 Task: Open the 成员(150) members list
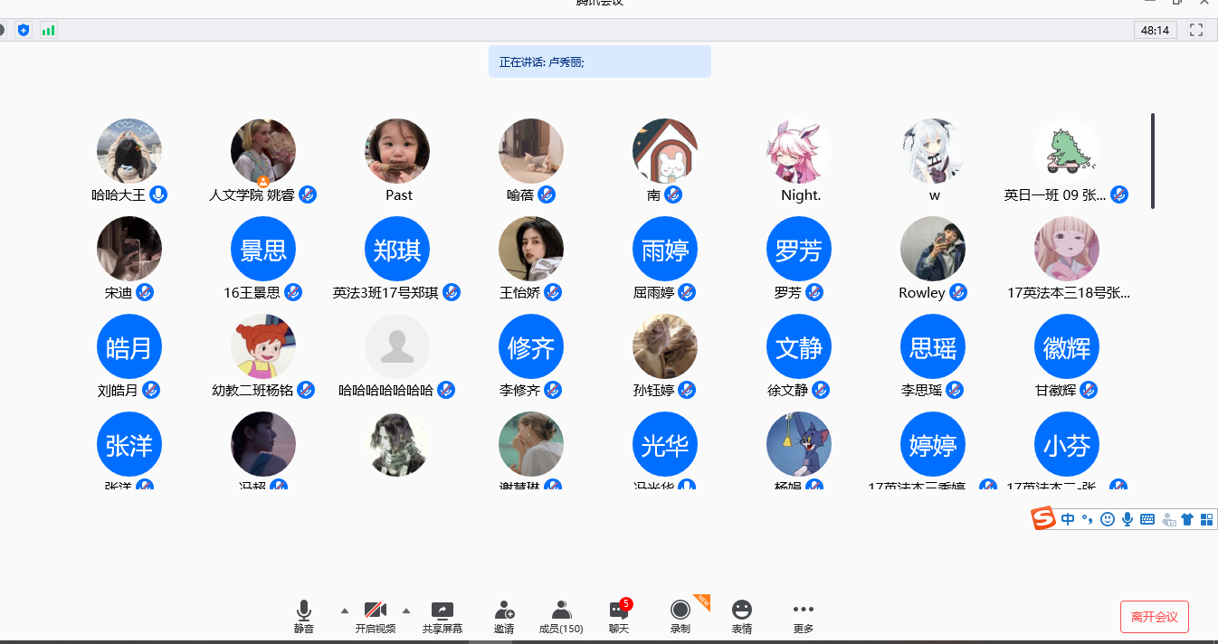click(x=560, y=611)
